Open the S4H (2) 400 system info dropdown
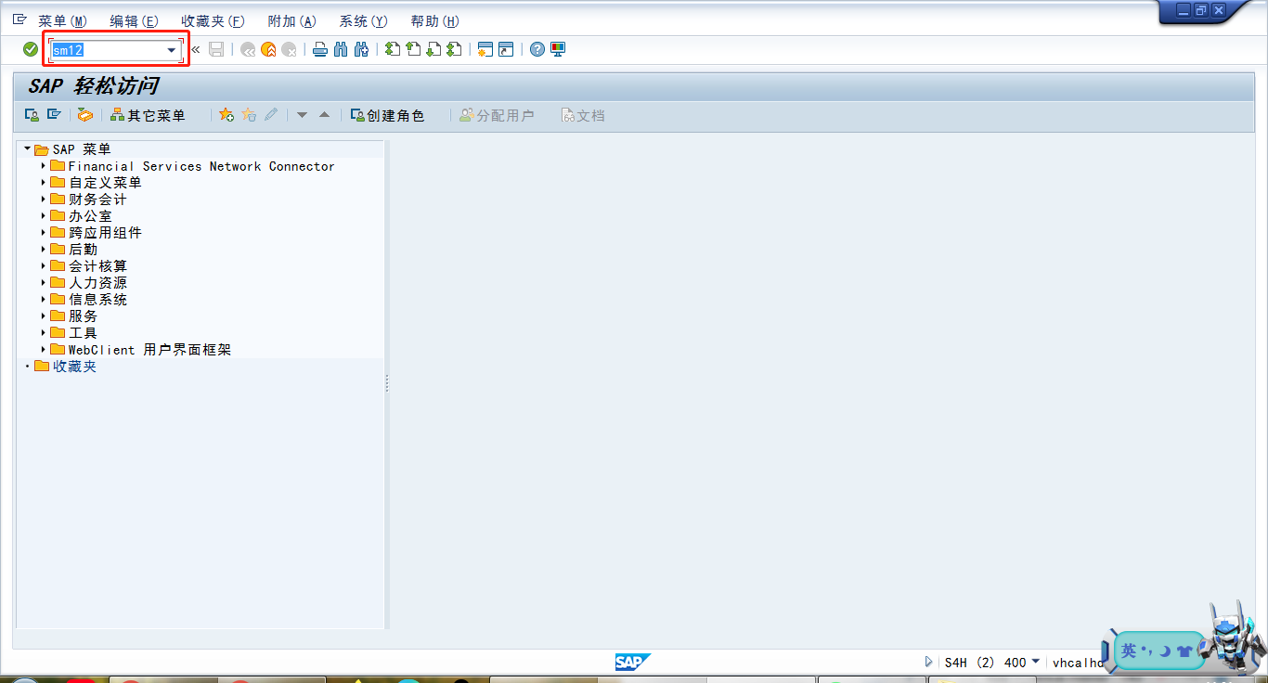1268x683 pixels. (1036, 662)
